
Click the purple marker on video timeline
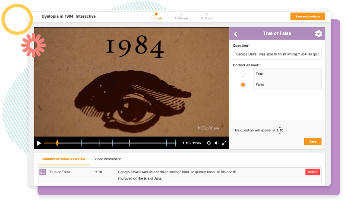coord(129,143)
